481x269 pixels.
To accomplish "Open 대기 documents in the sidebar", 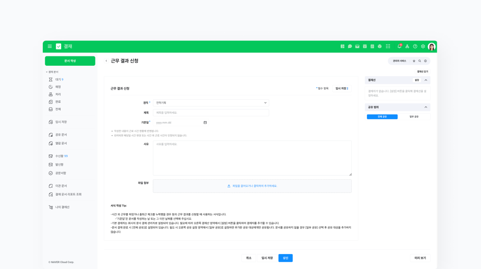I will (x=58, y=79).
